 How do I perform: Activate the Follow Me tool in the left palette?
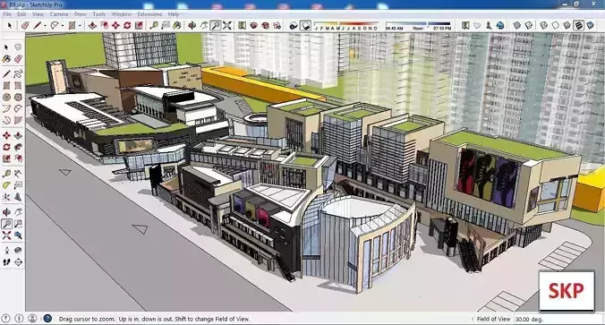[x=18, y=147]
